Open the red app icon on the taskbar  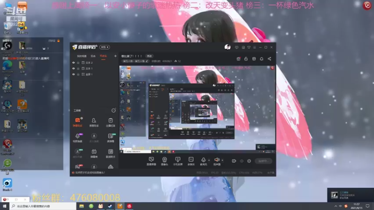tap(129, 206)
